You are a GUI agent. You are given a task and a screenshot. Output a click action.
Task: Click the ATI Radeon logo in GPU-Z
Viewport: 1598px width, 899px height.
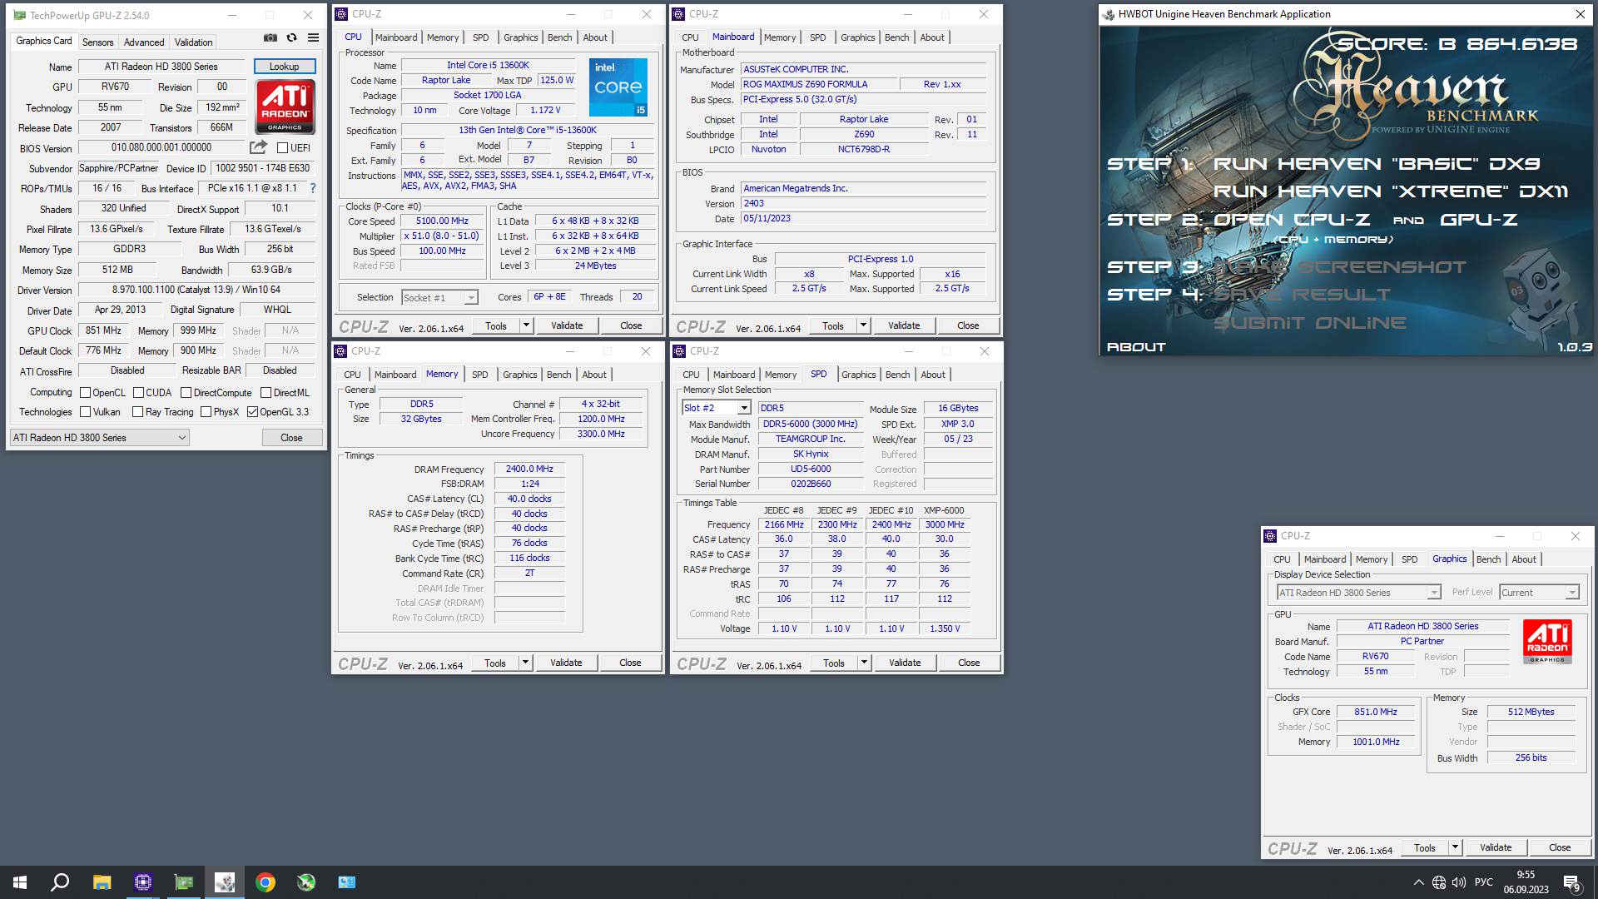[285, 107]
